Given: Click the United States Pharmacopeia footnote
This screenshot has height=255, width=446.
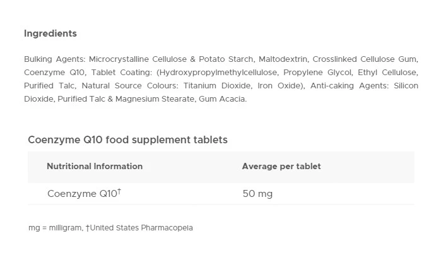Looking at the screenshot, I should point(141,228).
